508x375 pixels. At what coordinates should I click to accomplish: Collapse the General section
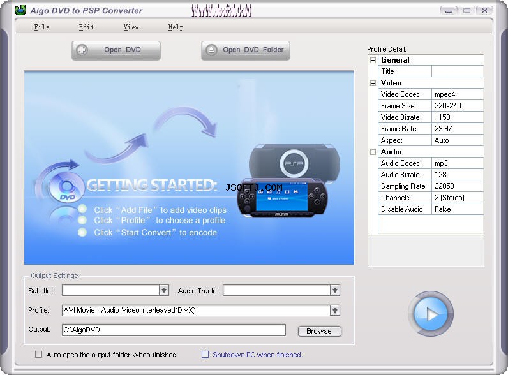tap(373, 60)
